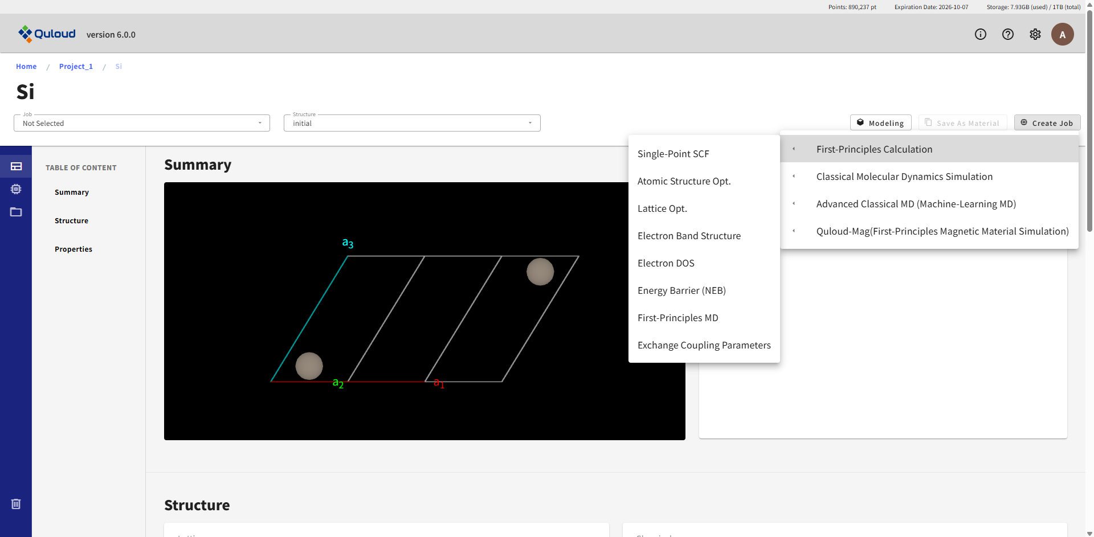Open the Structure dropdown showing initial

tap(411, 123)
